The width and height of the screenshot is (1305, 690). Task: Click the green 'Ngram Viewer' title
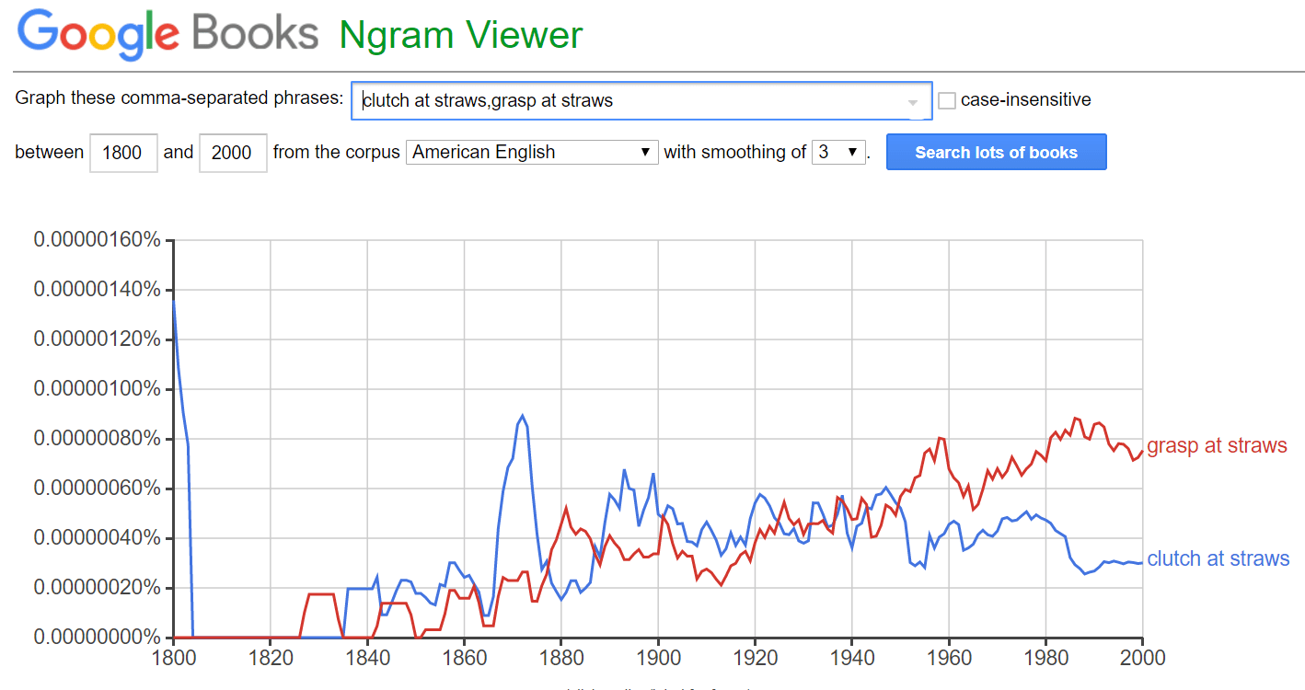coord(460,34)
